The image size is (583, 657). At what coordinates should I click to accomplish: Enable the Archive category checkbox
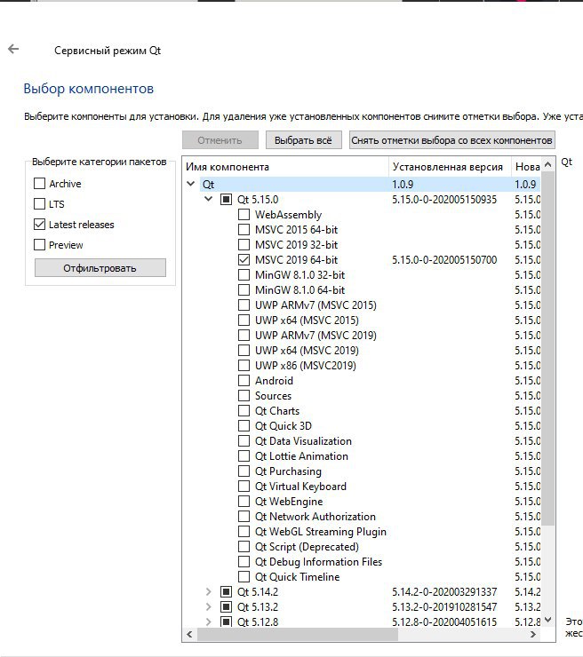pyautogui.click(x=39, y=184)
